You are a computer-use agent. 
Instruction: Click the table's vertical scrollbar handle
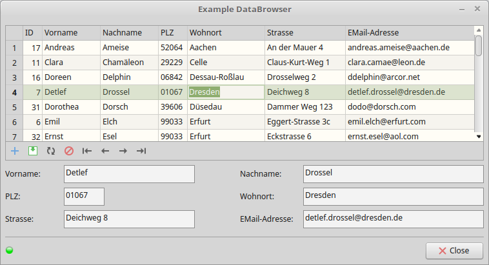478,46
